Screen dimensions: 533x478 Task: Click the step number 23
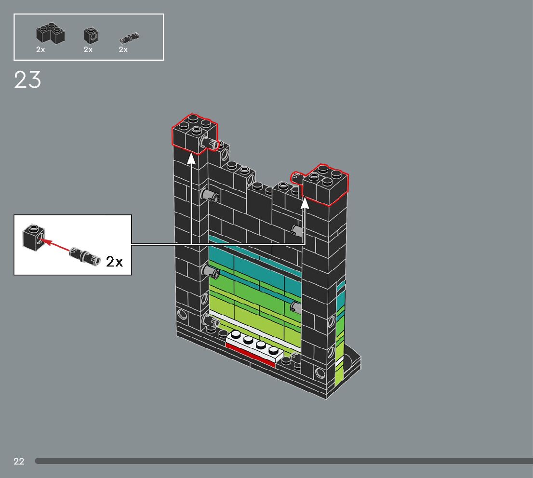point(27,80)
